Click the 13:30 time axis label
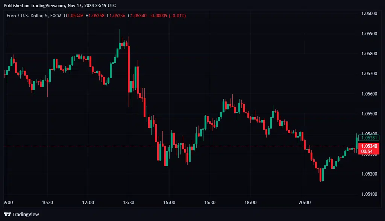 click(129, 203)
